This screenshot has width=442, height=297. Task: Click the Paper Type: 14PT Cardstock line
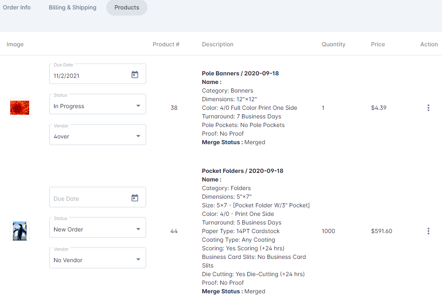[241, 231]
